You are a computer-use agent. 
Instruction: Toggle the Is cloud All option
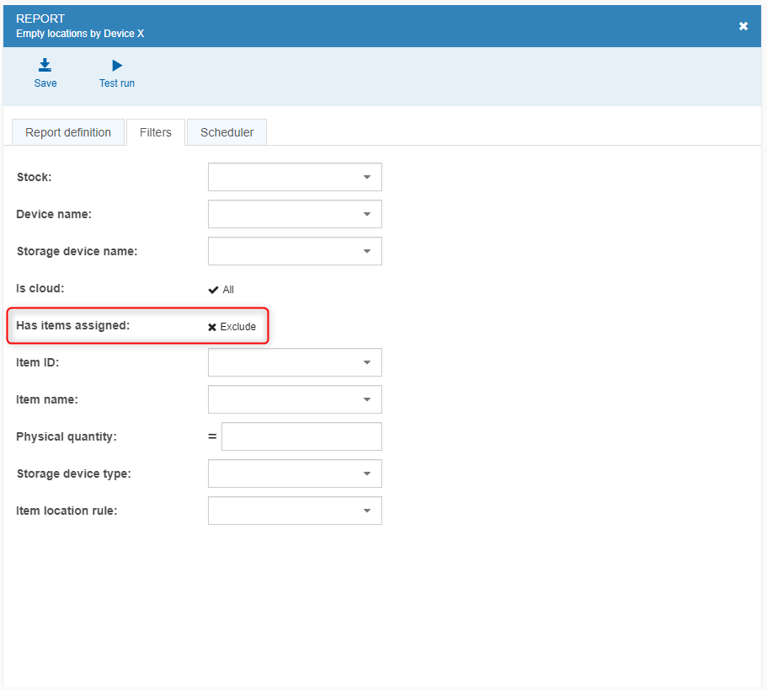(221, 290)
